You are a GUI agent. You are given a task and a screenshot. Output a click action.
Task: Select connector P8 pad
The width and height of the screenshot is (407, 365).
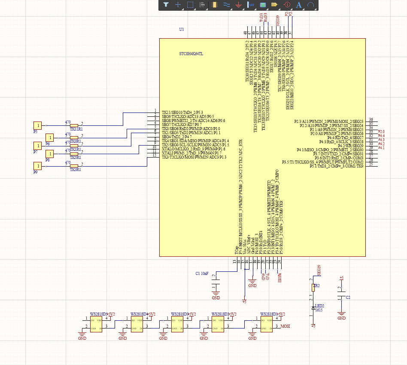coord(49,154)
